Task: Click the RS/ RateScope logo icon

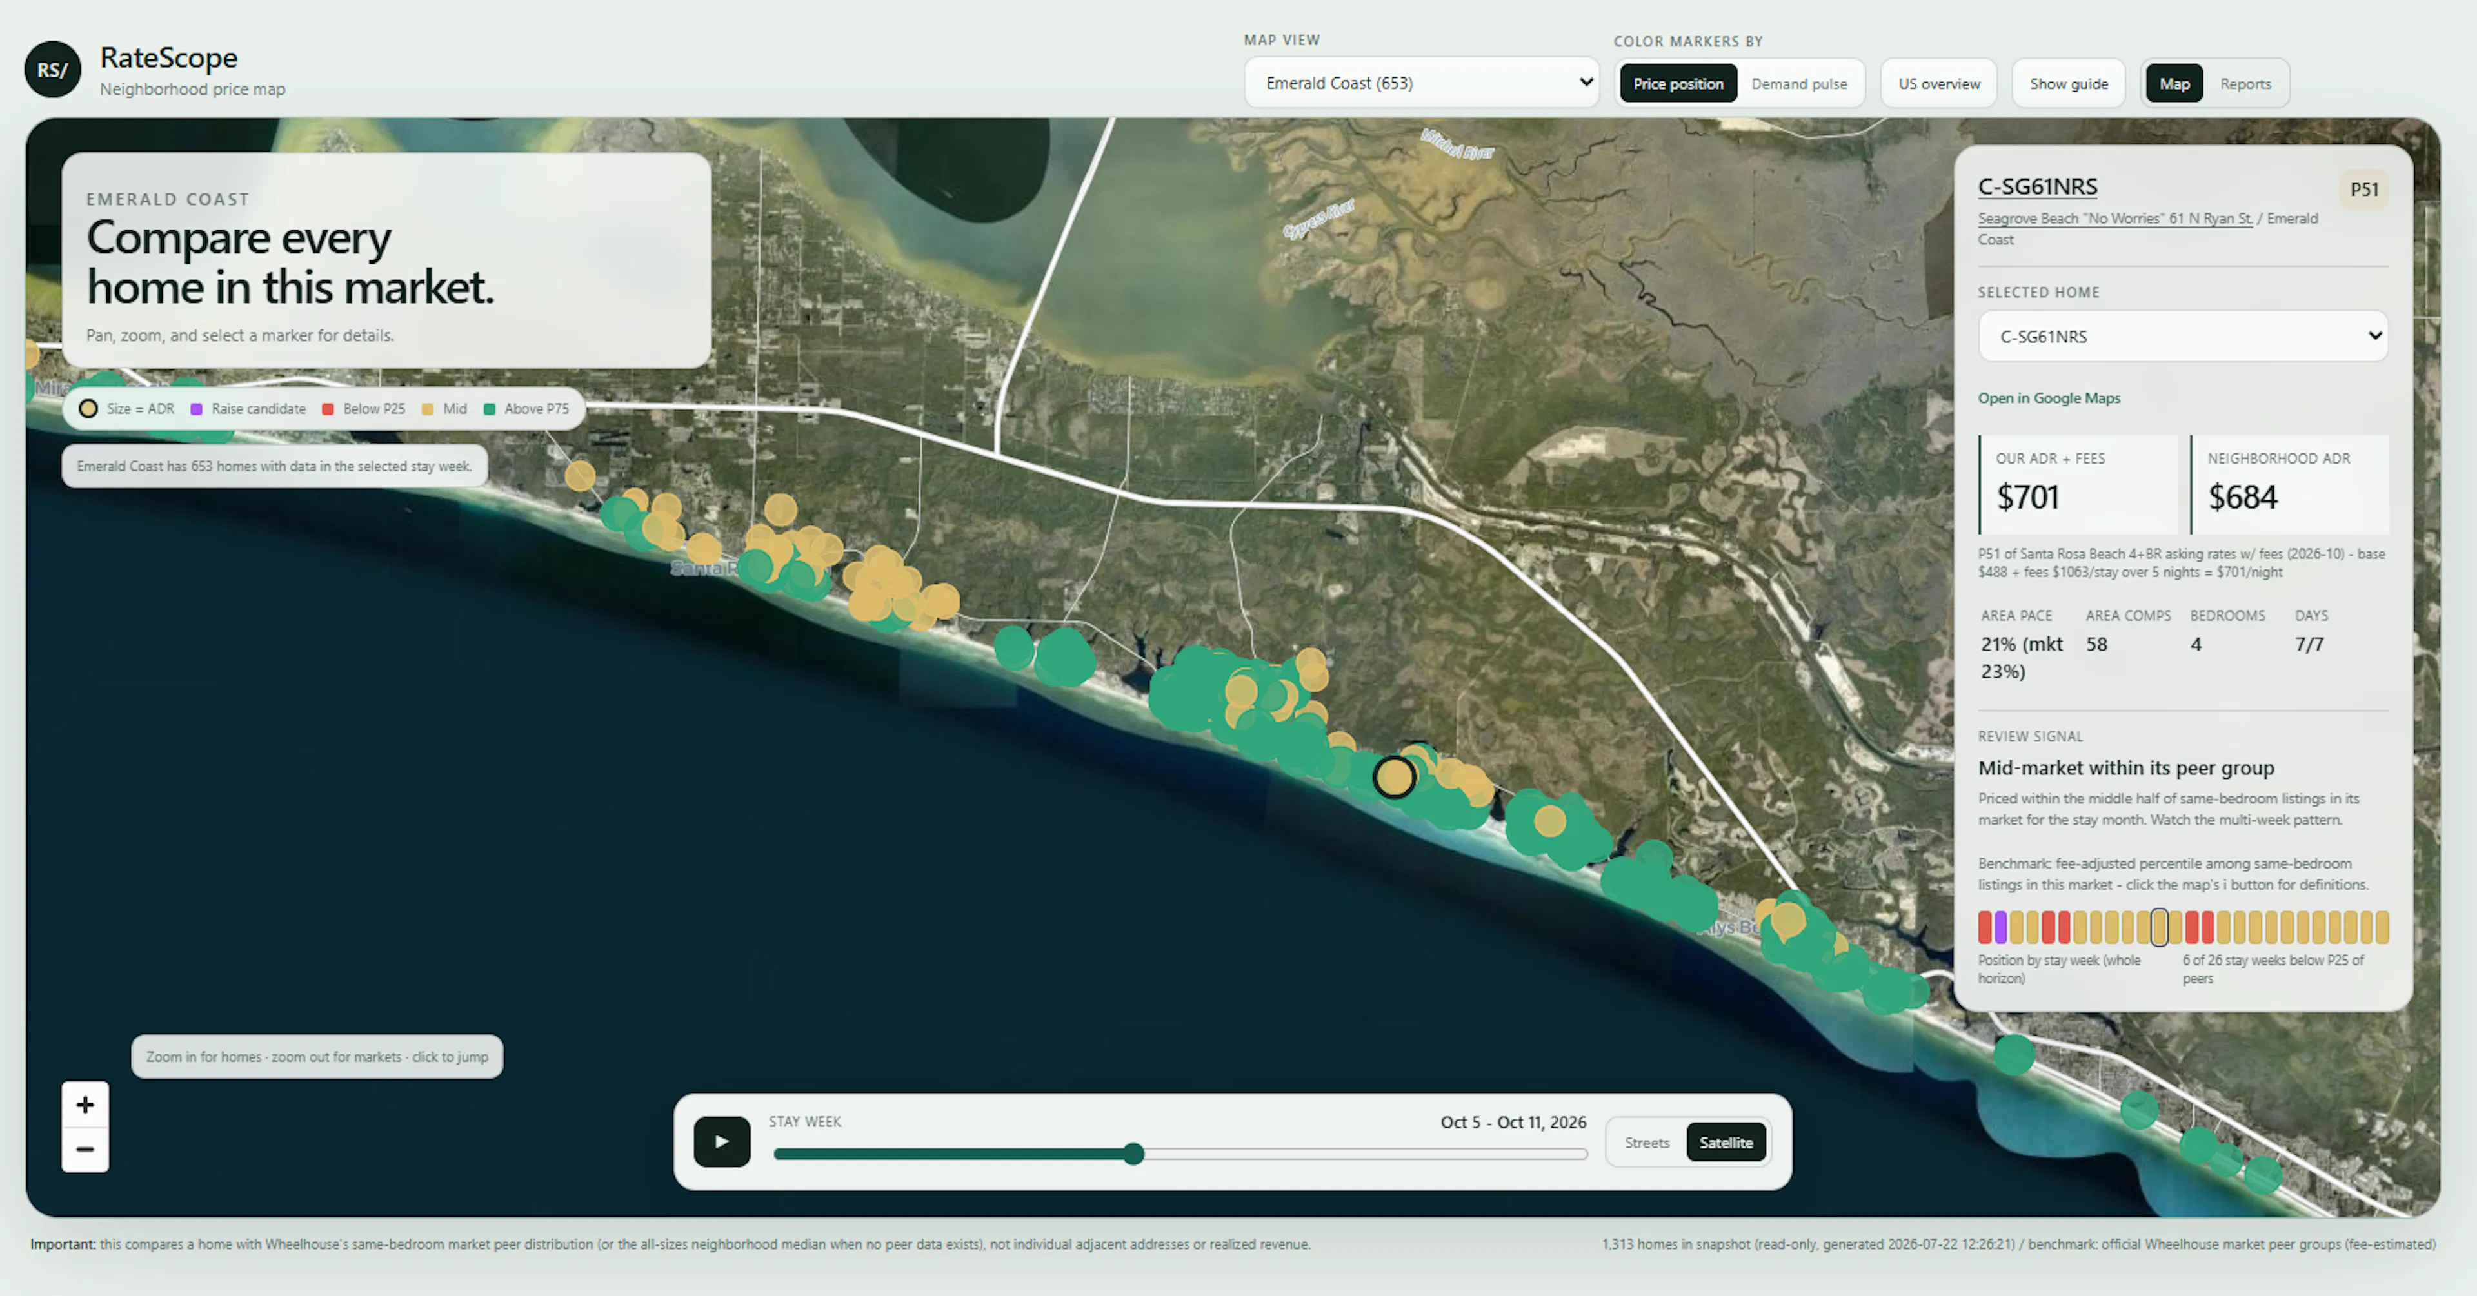Action: tap(52, 69)
